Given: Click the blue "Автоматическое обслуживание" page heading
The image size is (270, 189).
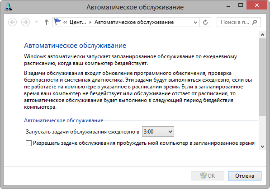Looking at the screenshot, I should click(75, 46).
